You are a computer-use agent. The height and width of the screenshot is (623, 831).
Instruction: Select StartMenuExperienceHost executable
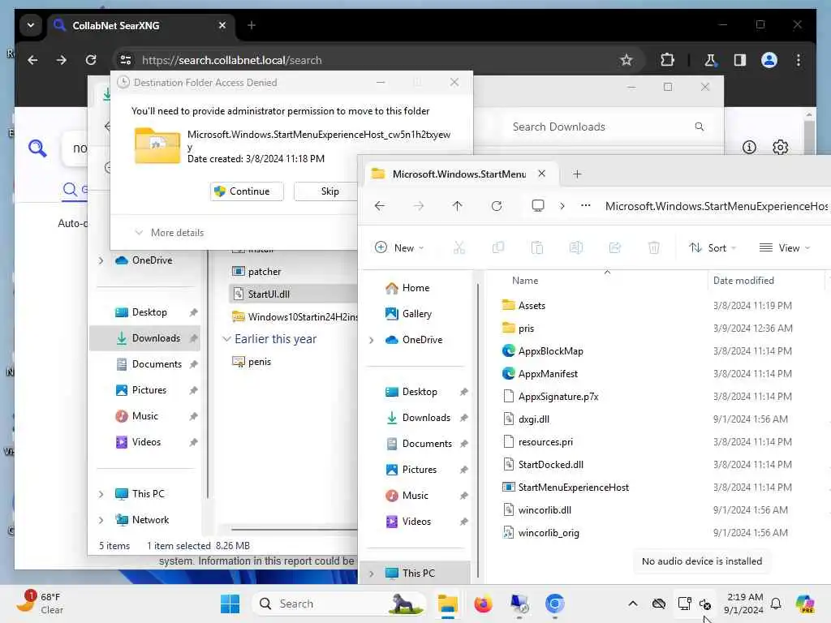(574, 488)
